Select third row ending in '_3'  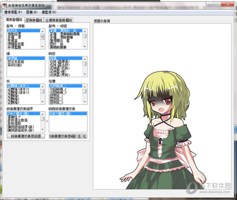coord(66,92)
